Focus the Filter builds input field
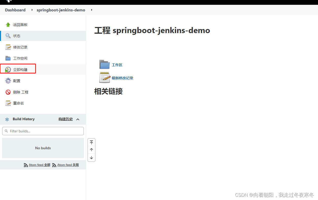Screen dimensions: 318x200 [x=43, y=131]
